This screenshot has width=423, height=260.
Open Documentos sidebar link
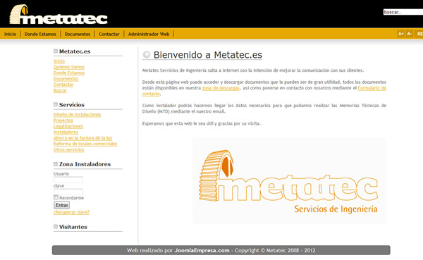pyautogui.click(x=66, y=79)
